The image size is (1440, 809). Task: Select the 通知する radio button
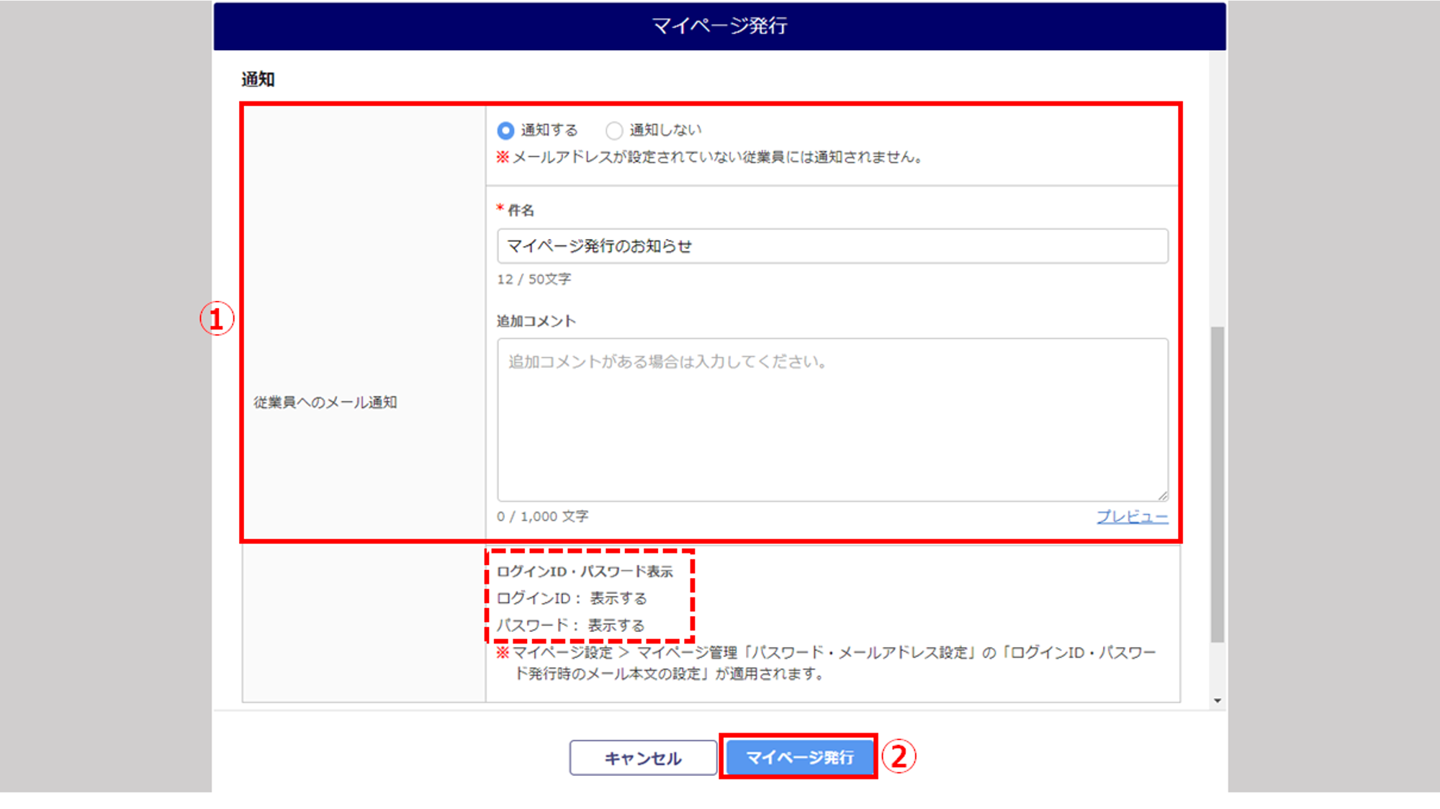(505, 130)
